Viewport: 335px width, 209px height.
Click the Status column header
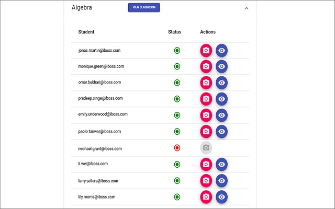174,32
